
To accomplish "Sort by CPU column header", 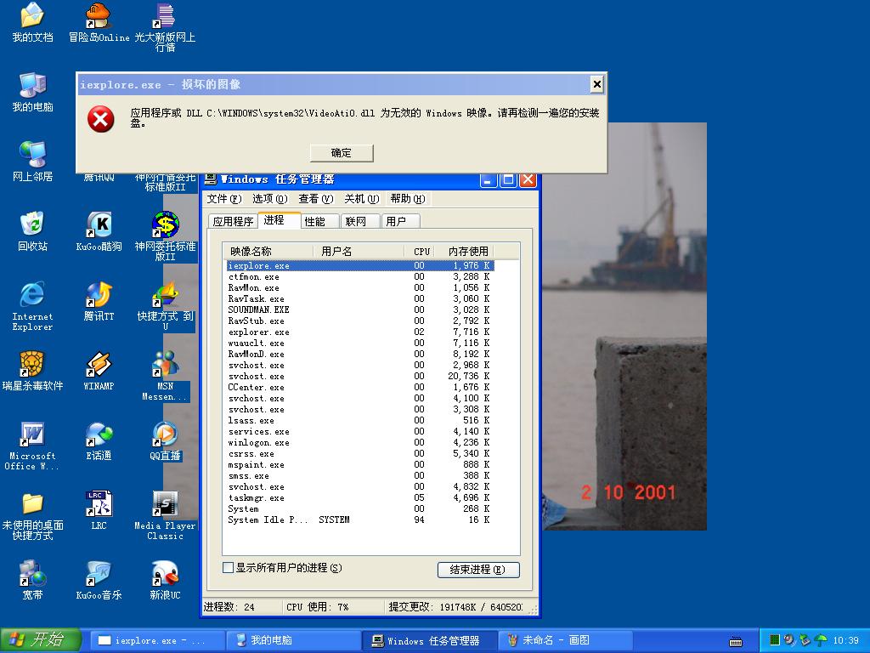I will click(420, 252).
